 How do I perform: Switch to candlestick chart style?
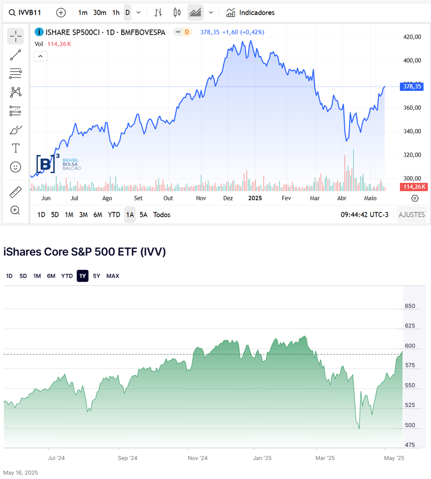coord(177,13)
